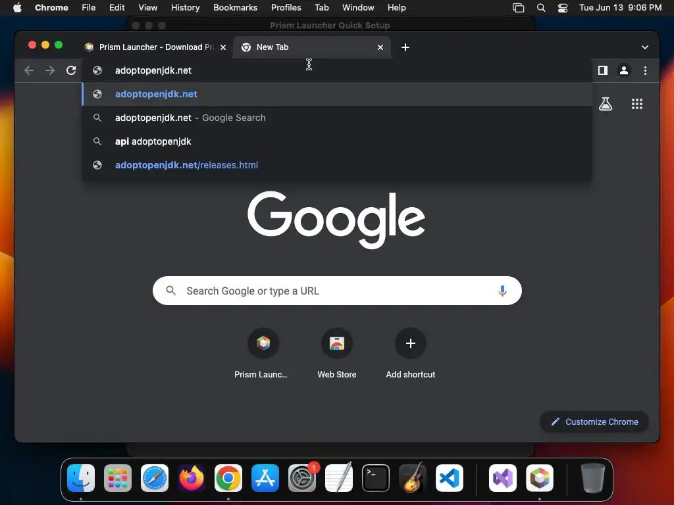Click the Chrome icon in the Dock
674x505 pixels.
(228, 477)
